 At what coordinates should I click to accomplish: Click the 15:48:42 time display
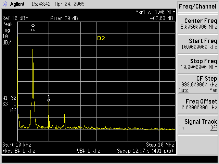(41, 4)
